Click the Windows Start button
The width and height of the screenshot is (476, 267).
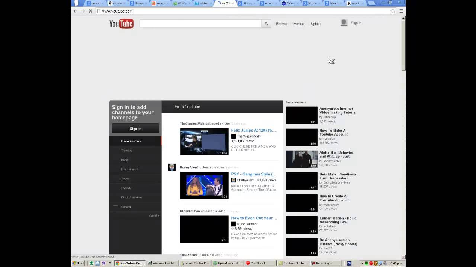tap(78, 263)
